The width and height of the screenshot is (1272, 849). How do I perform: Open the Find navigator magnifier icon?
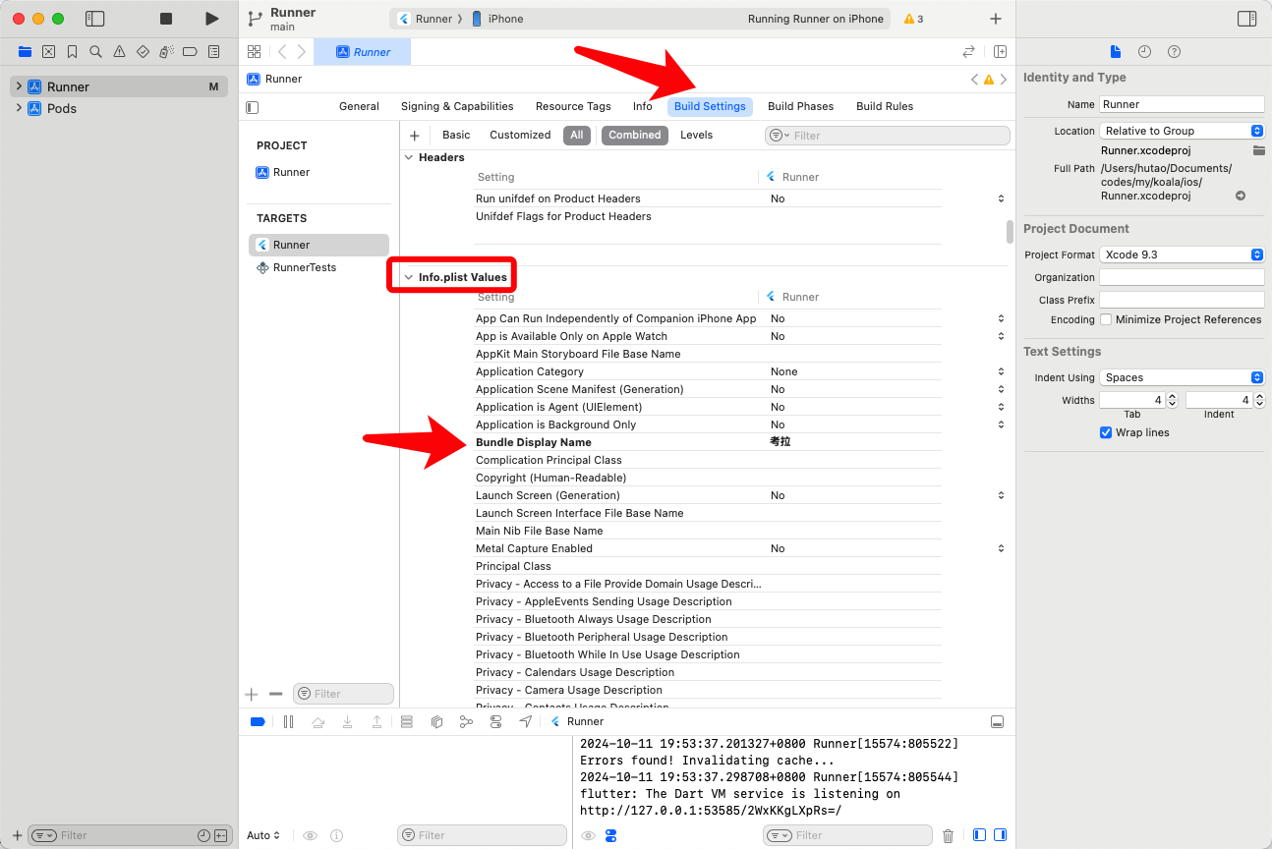[x=95, y=51]
